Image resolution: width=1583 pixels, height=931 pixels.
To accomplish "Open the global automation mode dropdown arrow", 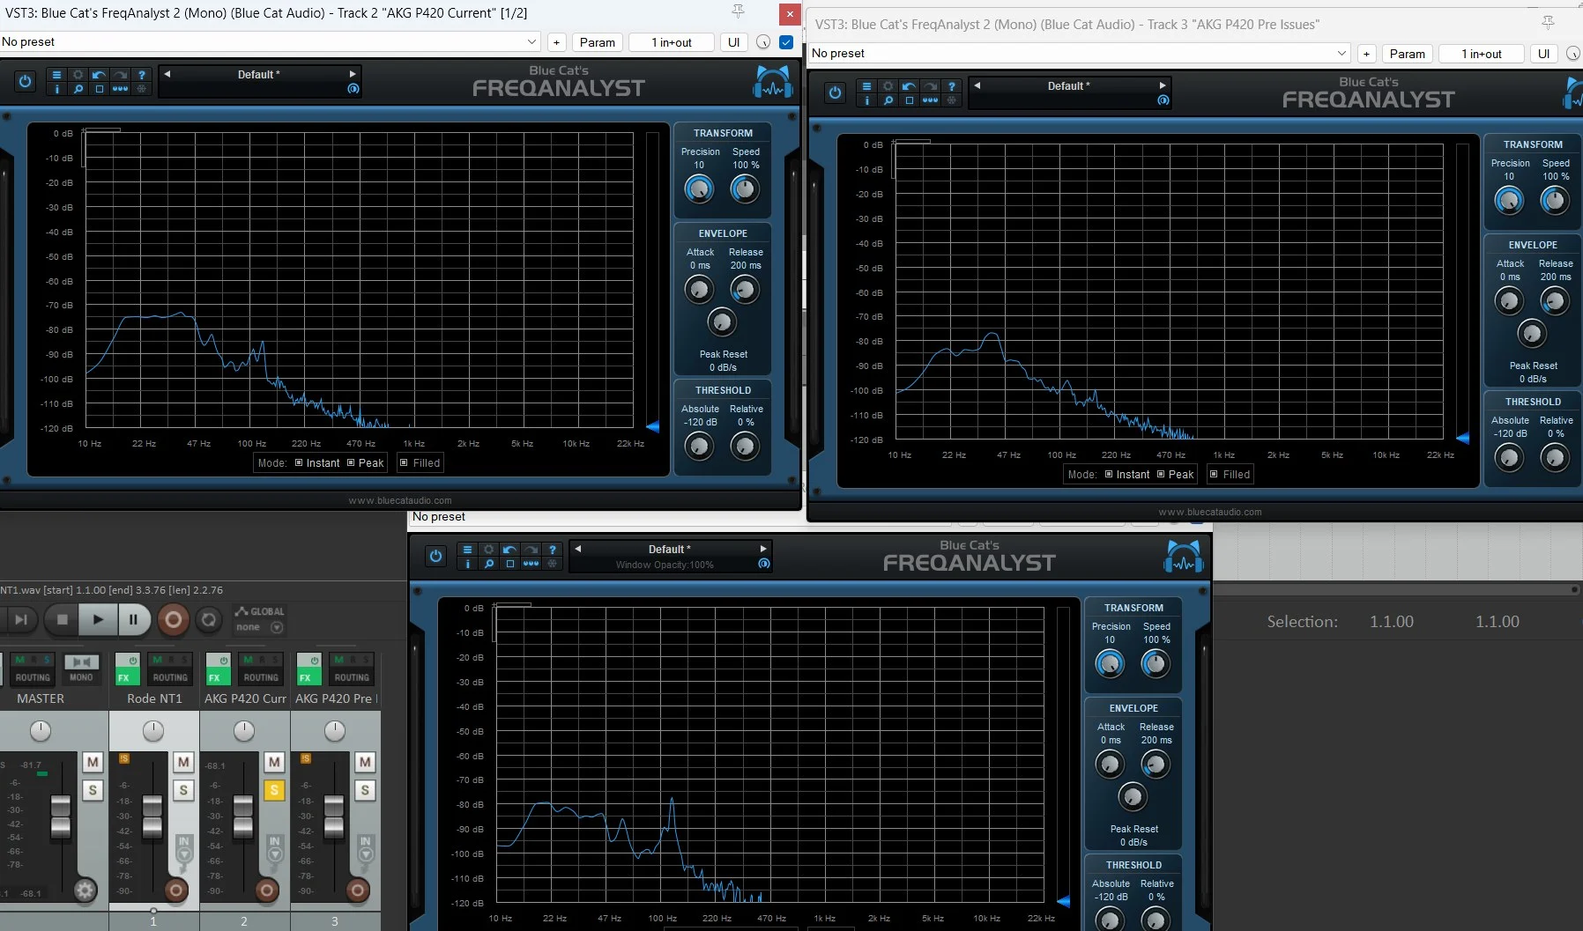I will [x=277, y=628].
